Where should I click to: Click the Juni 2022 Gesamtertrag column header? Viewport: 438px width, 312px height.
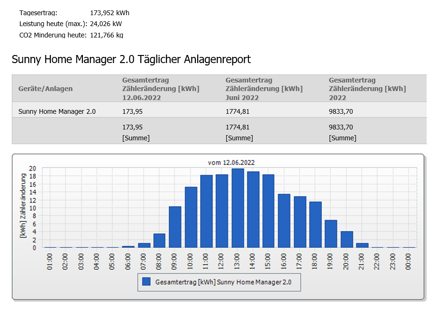point(264,89)
